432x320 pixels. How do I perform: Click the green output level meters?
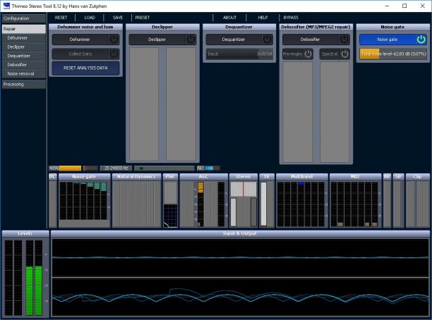[x=34, y=290]
